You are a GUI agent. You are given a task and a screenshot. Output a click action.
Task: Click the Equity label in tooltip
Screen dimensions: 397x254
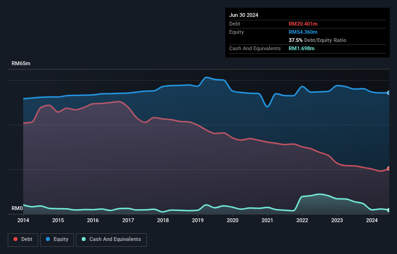[236, 32]
